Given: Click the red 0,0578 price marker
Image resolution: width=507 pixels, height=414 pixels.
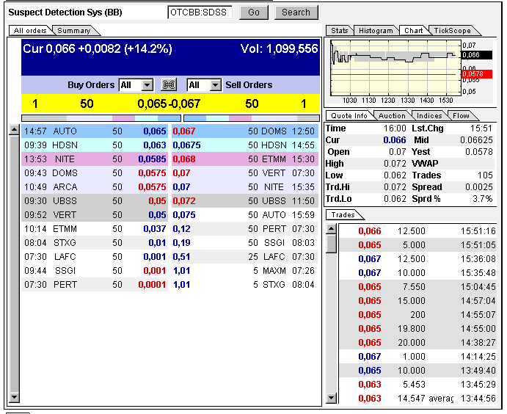Looking at the screenshot, I should (470, 73).
